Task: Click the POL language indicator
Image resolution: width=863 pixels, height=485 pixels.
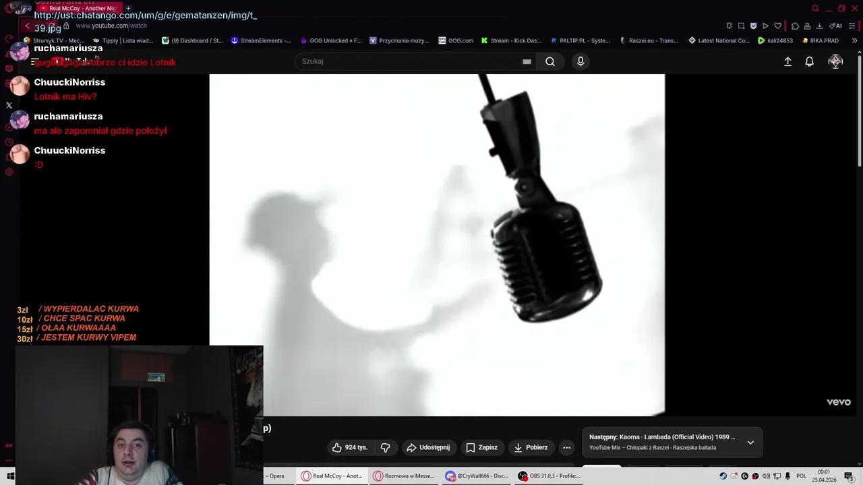Action: (x=801, y=476)
